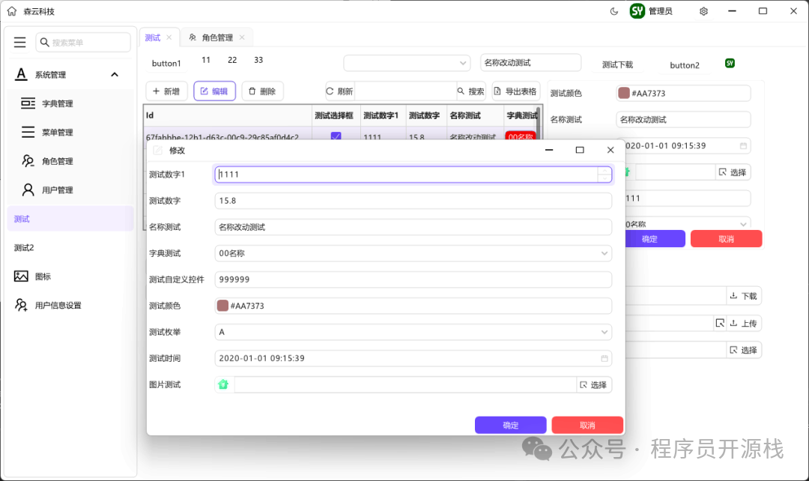Open the empty combo box near button1

pyautogui.click(x=407, y=63)
